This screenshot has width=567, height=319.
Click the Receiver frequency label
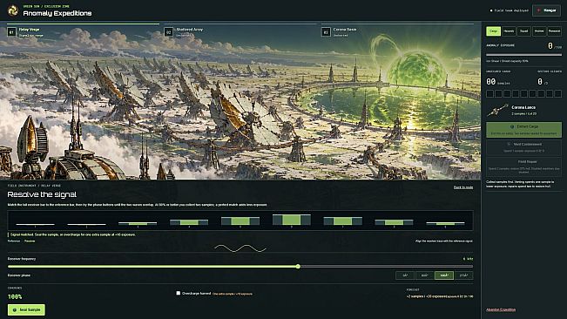click(x=22, y=259)
